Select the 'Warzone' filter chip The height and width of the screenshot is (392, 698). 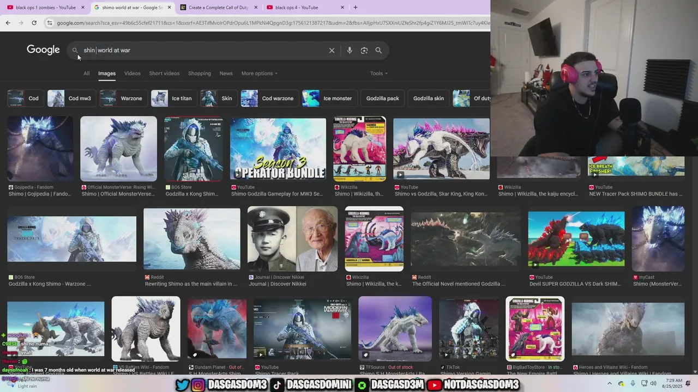(123, 99)
